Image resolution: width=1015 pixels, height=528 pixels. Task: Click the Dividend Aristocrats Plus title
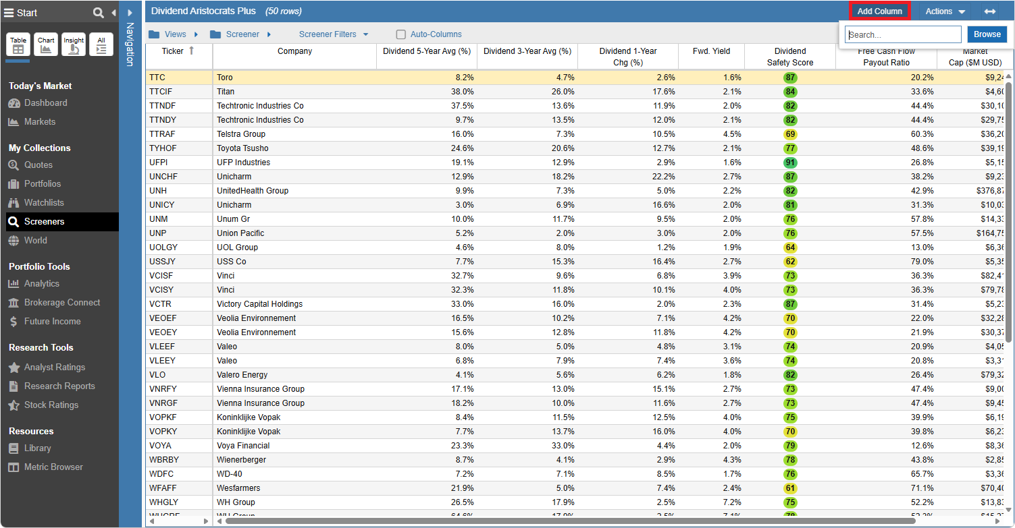coord(203,11)
